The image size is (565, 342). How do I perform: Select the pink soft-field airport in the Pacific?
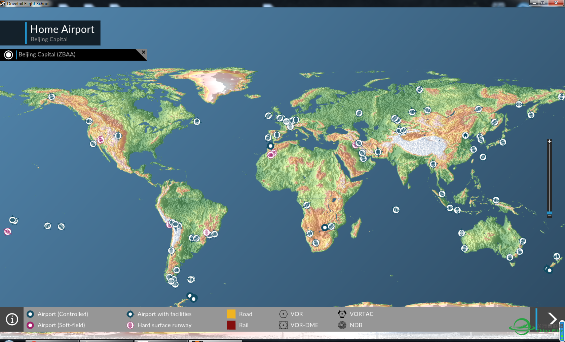7,231
